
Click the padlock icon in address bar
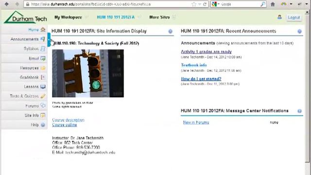pyautogui.click(x=28, y=4)
